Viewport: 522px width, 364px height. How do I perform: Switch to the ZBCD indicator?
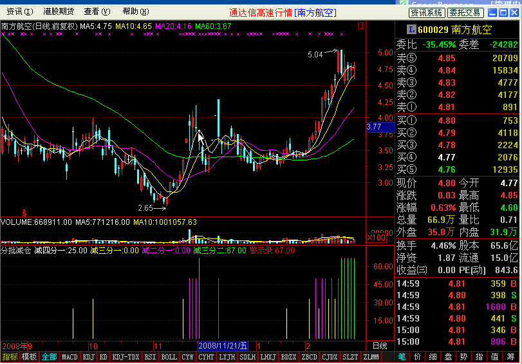tap(309, 357)
